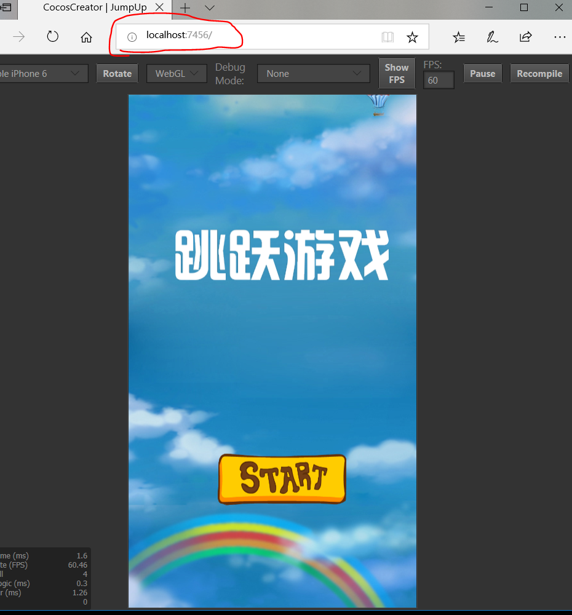The width and height of the screenshot is (572, 615).
Task: Go to browser home page icon
Action: (86, 38)
